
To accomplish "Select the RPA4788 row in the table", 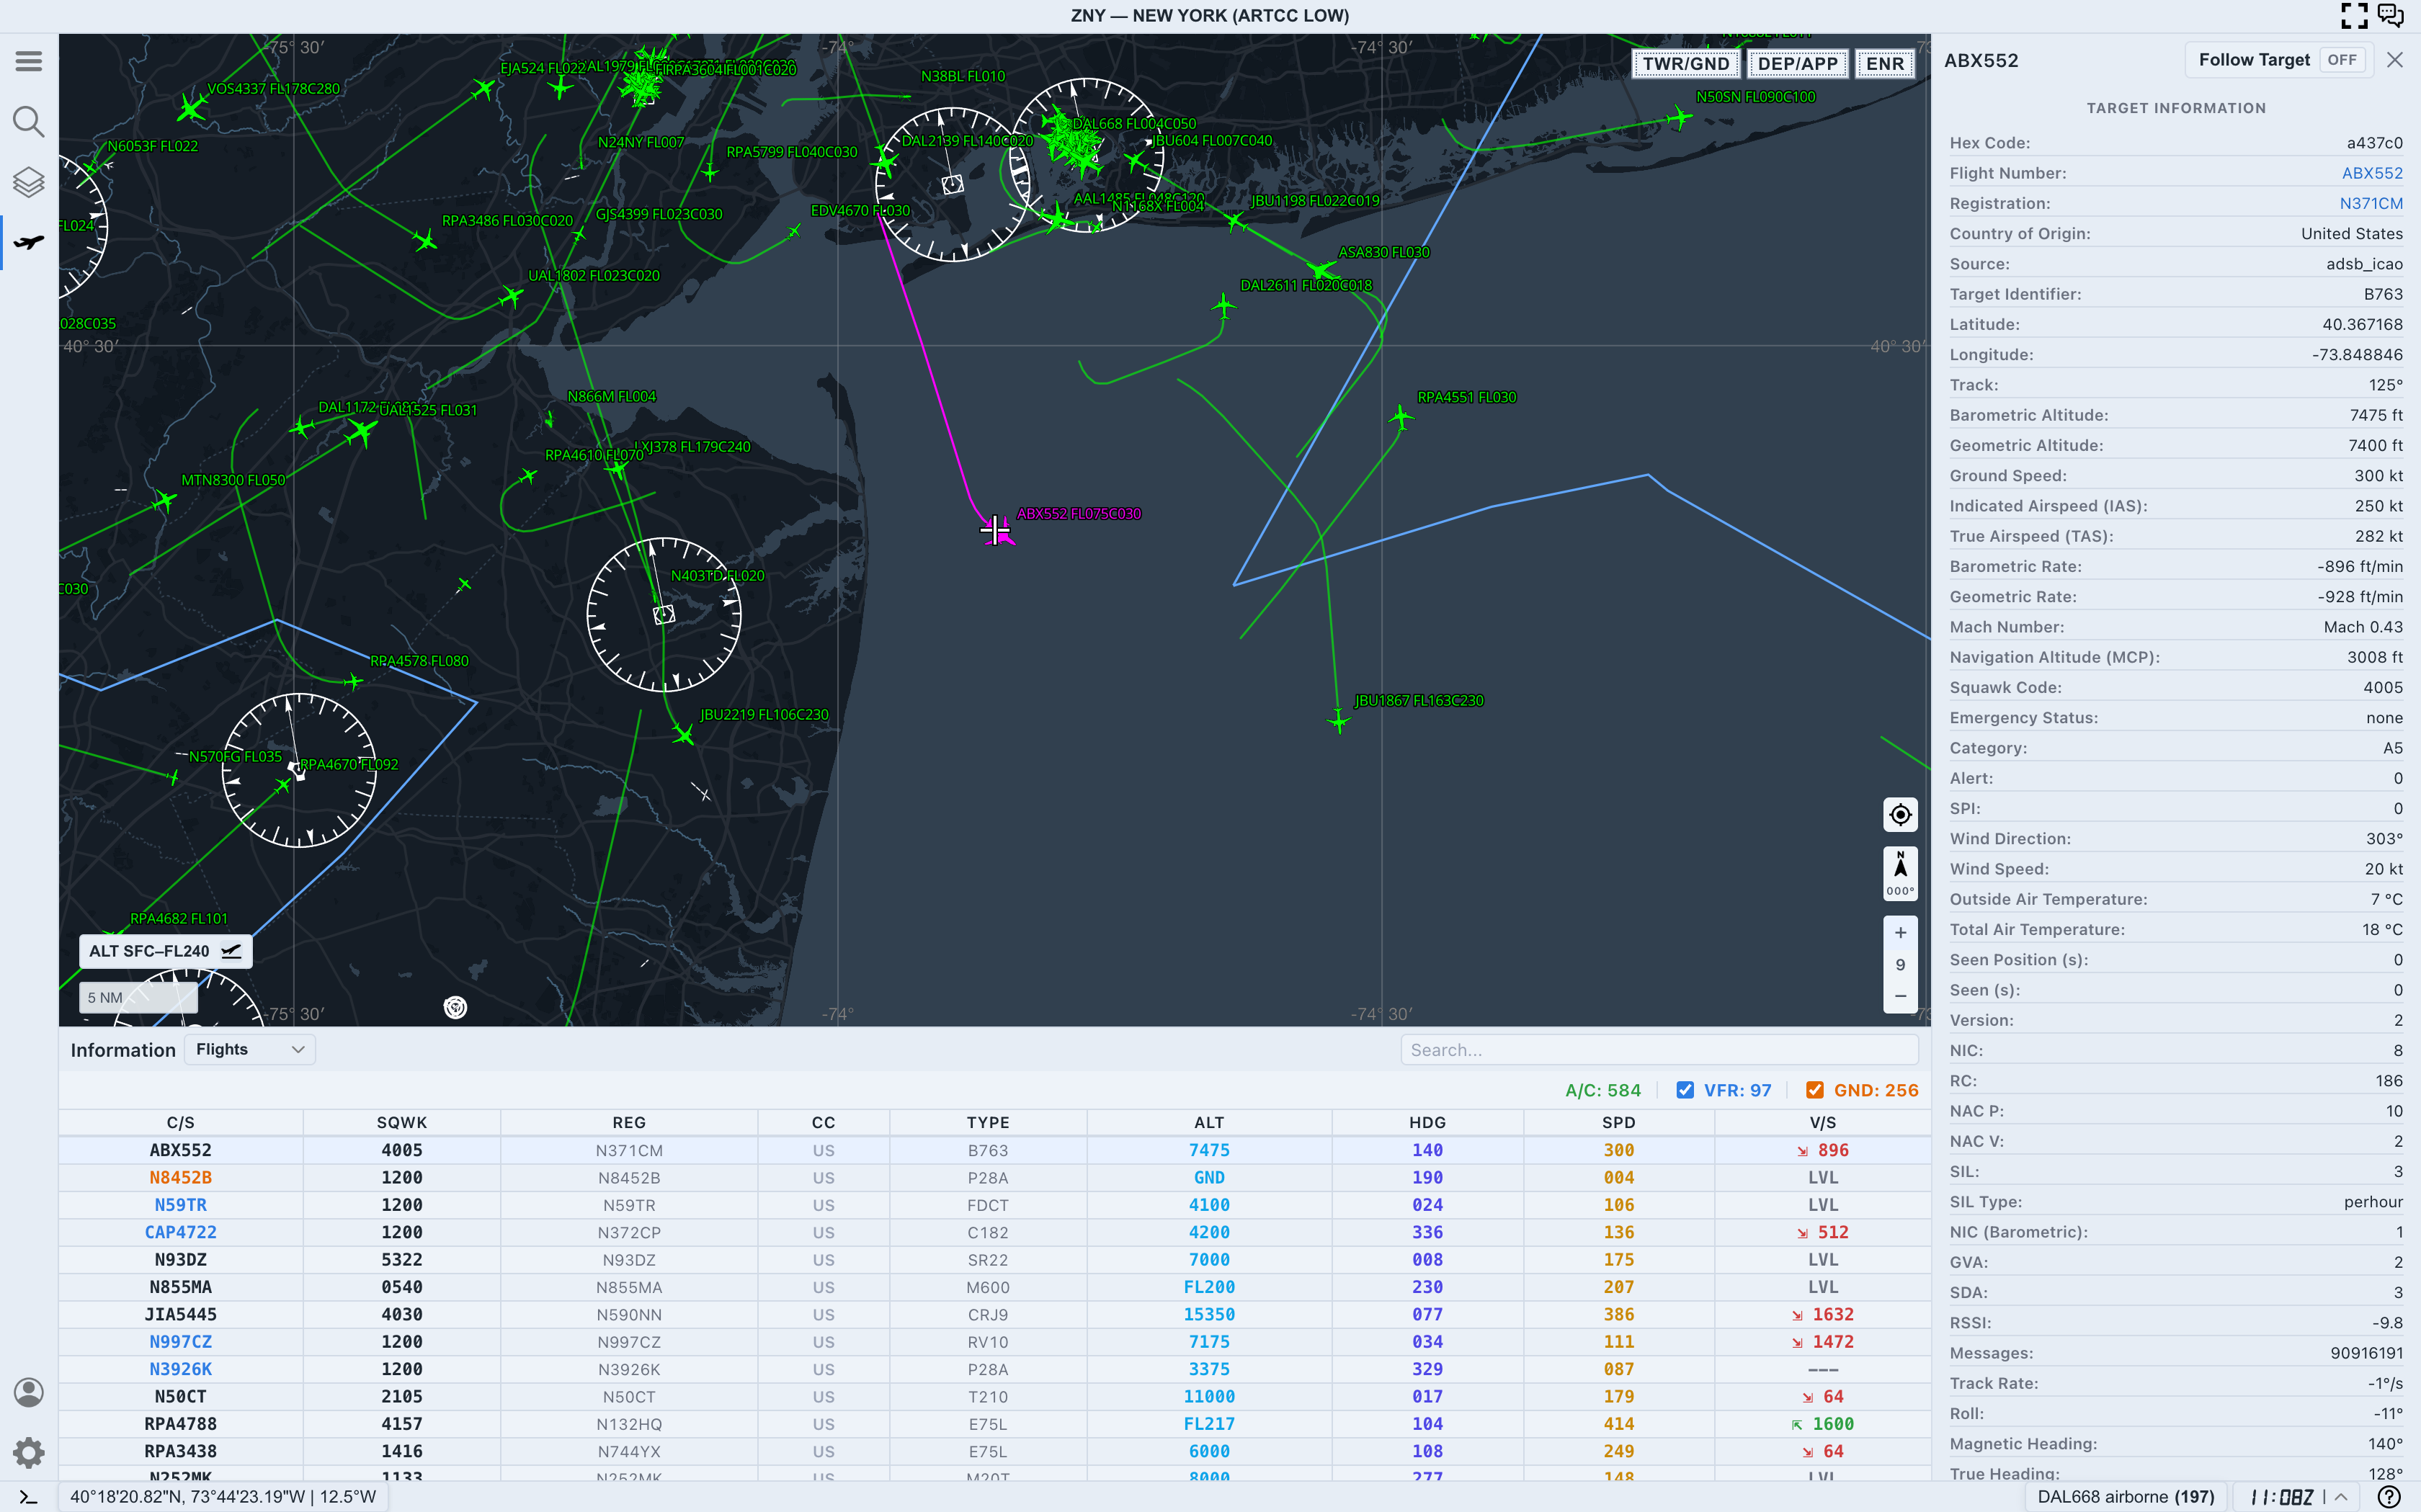I will (x=994, y=1424).
